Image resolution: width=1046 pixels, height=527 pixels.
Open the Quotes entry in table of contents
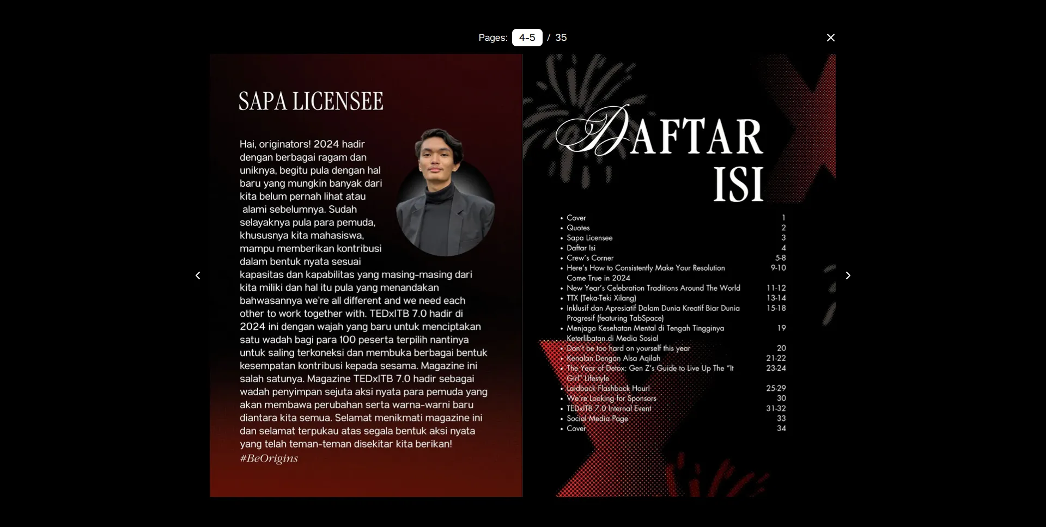tap(579, 228)
